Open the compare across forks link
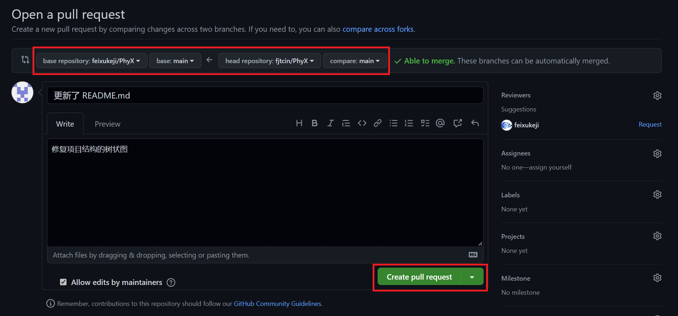Viewport: 678px width, 316px height. pos(378,29)
